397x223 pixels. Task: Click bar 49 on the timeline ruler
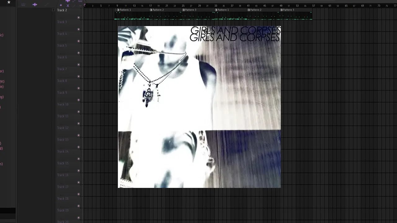pos(281,6)
